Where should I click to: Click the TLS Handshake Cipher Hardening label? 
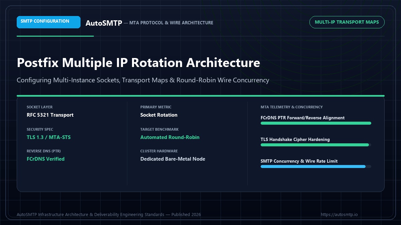(295, 140)
